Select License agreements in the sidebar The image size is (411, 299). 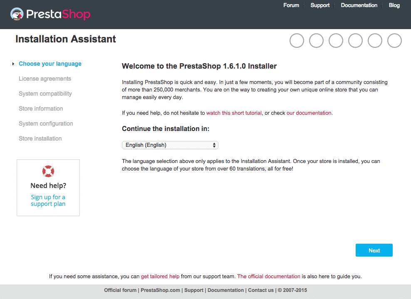pos(45,79)
